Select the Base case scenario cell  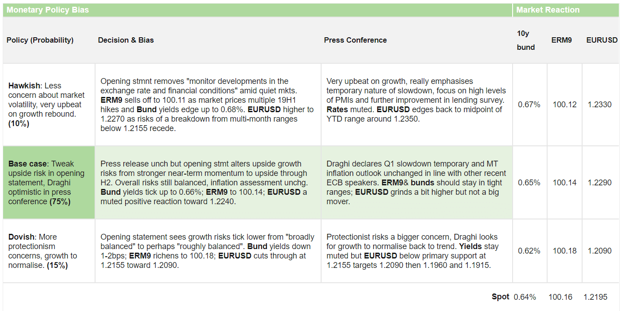point(48,183)
